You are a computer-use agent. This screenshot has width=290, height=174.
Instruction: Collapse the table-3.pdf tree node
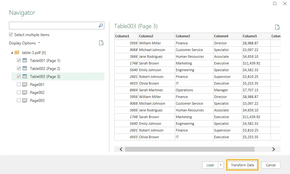coord(12,53)
